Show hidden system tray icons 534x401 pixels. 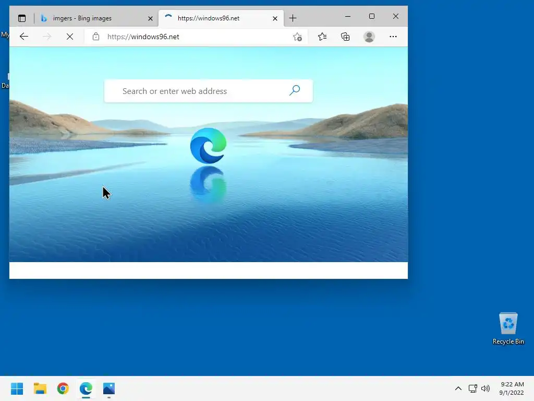click(458, 388)
